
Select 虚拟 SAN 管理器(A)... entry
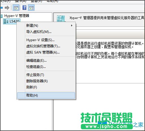pos(46,52)
